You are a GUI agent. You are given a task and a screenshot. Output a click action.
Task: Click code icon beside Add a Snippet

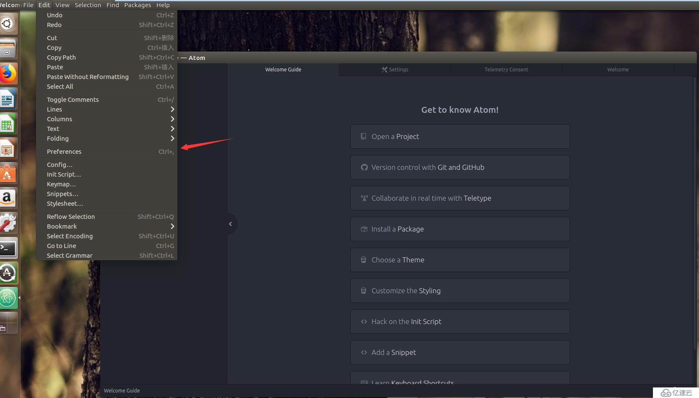(364, 352)
